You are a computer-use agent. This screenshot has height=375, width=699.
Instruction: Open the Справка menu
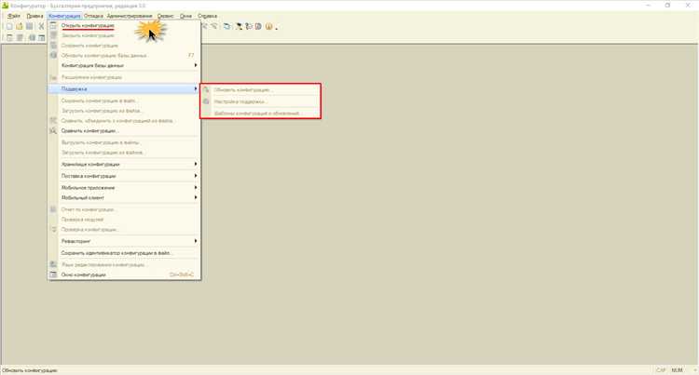coord(207,16)
